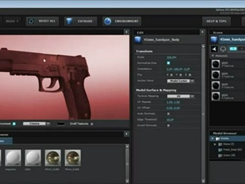This screenshot has height=184, width=245.
Task: Select the fourth gun material sphere in Scene list
Action: tap(216, 96)
